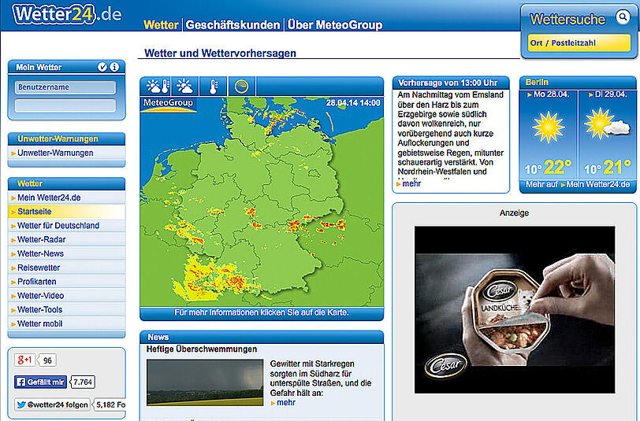Click the checkmark icon in Mein Wetter
Viewport: 640px width, 421px height.
(x=102, y=67)
